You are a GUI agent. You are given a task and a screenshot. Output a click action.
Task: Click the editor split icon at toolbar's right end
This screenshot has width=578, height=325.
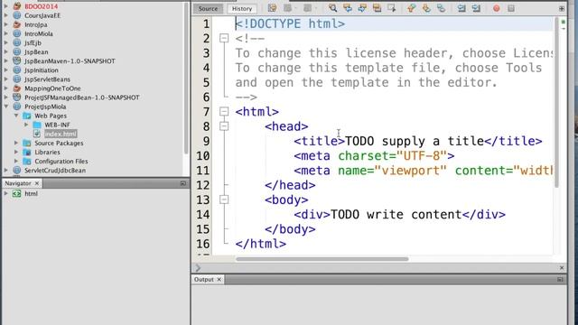[562, 8]
